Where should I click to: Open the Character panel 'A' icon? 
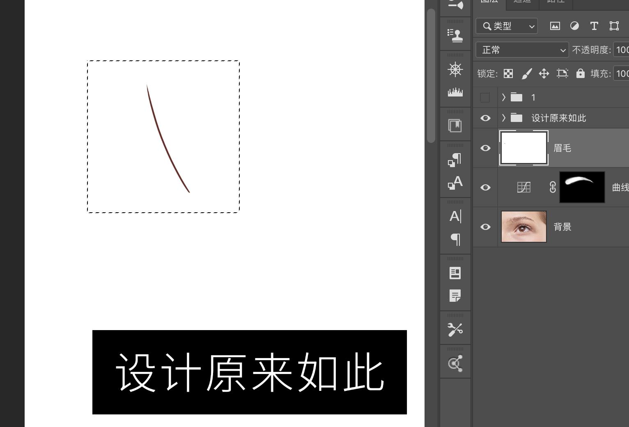(x=455, y=216)
